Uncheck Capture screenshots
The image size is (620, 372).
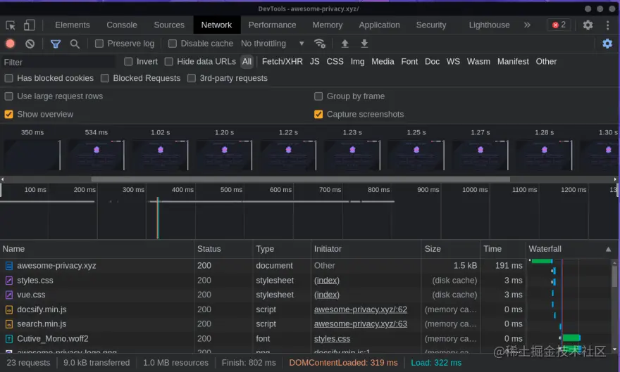318,115
